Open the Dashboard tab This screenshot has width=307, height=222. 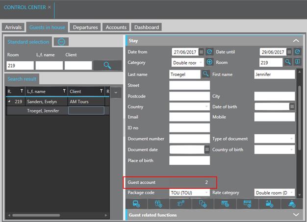click(147, 27)
